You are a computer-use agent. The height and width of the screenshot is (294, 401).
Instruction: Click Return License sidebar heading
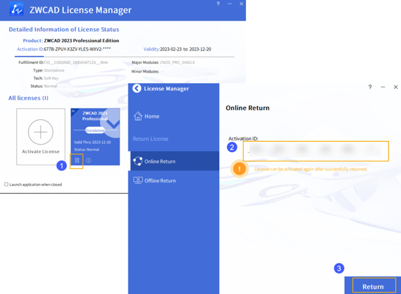150,139
